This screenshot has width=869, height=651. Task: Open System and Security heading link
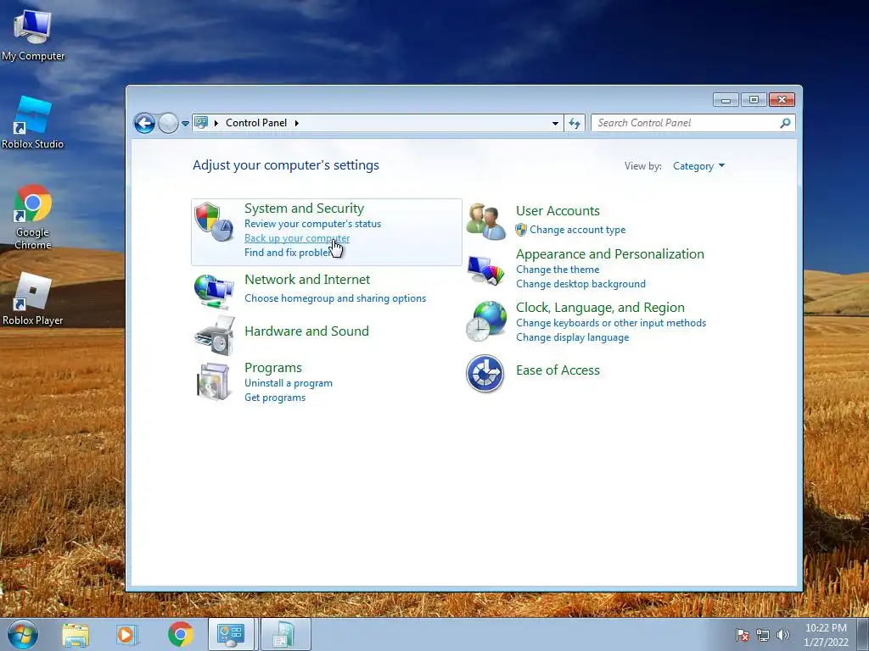coord(305,209)
